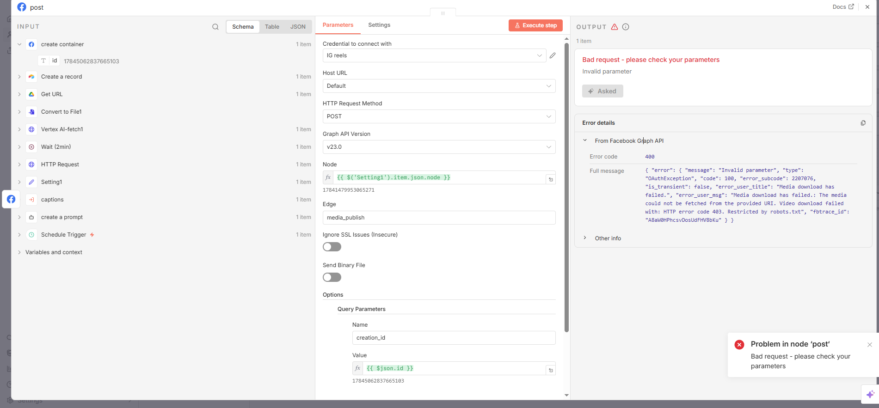Click the lightning bolt next to Schedule Trigger
Screen dimensions: 879x408
coord(92,235)
